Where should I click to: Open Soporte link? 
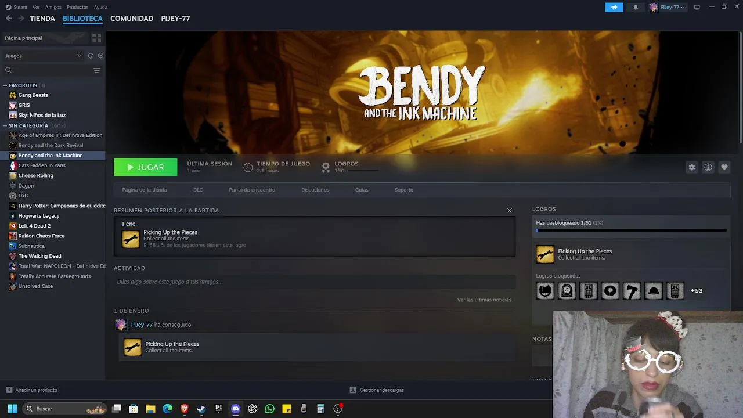pyautogui.click(x=404, y=190)
